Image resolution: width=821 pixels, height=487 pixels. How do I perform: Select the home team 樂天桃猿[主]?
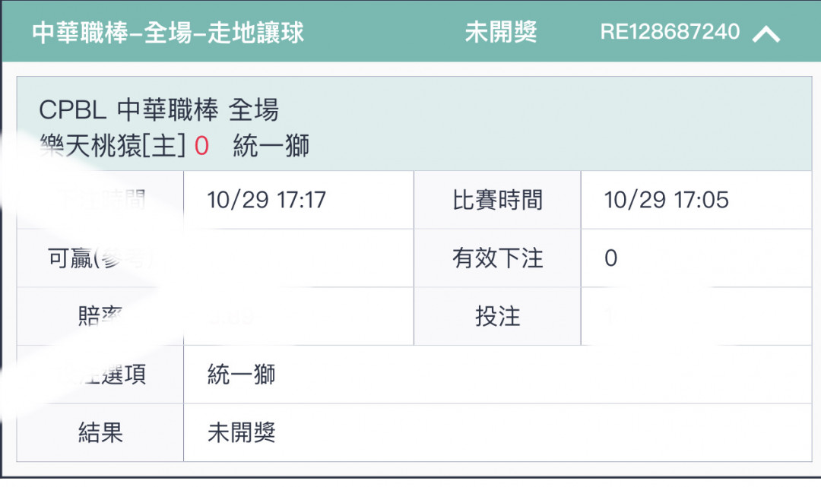pos(113,145)
